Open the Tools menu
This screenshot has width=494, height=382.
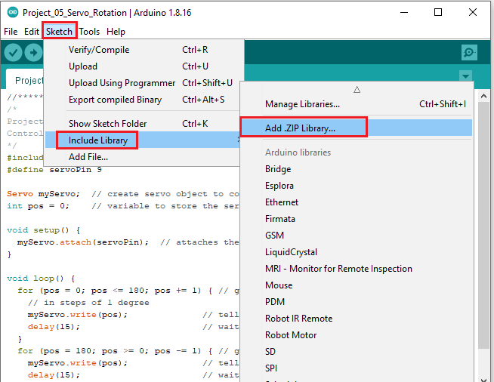(x=89, y=32)
